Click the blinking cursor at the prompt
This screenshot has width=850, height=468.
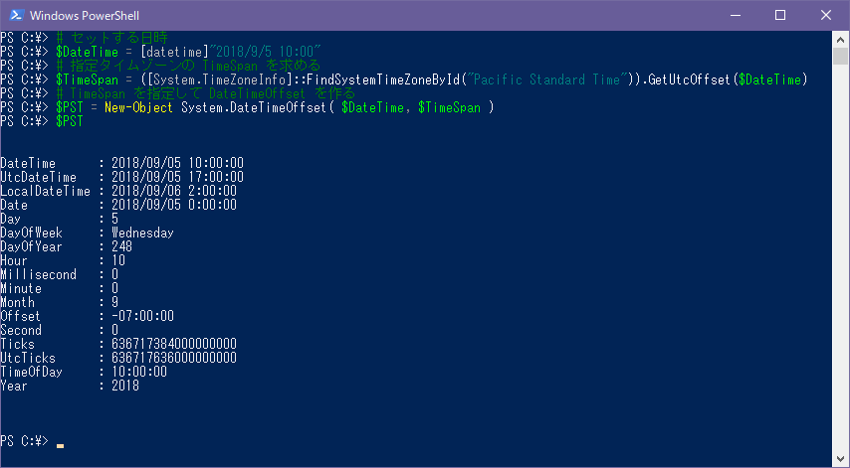click(x=60, y=446)
